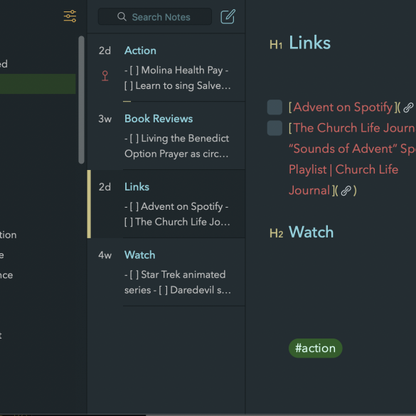Image resolution: width=416 pixels, height=416 pixels.
Task: Check The Church Life Journal checkbox
Action: 274,128
